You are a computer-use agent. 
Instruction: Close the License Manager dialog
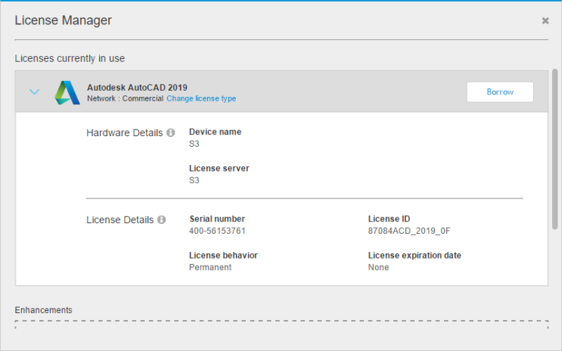point(545,20)
